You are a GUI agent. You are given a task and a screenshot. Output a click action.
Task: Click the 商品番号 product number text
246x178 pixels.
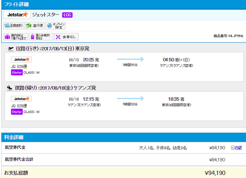[x=229, y=36]
